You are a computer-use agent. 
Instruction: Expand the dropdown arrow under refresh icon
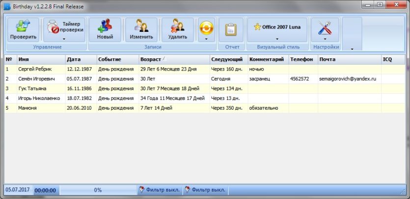(x=206, y=39)
